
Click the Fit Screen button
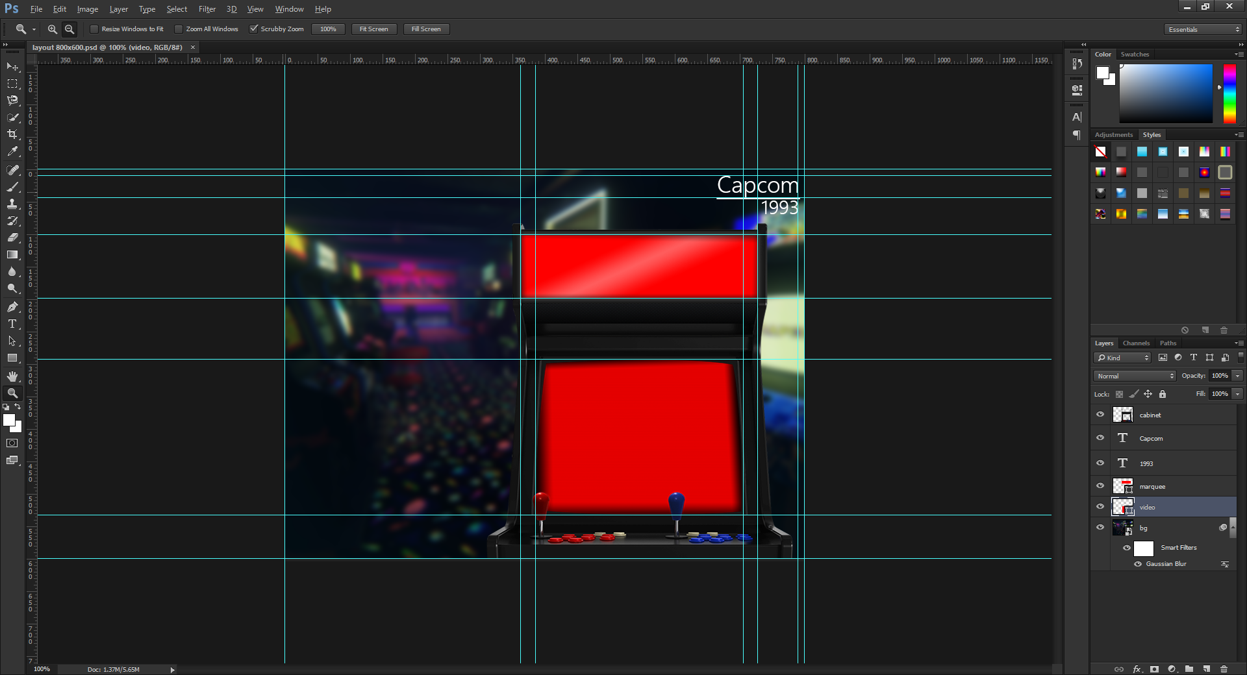click(x=374, y=29)
